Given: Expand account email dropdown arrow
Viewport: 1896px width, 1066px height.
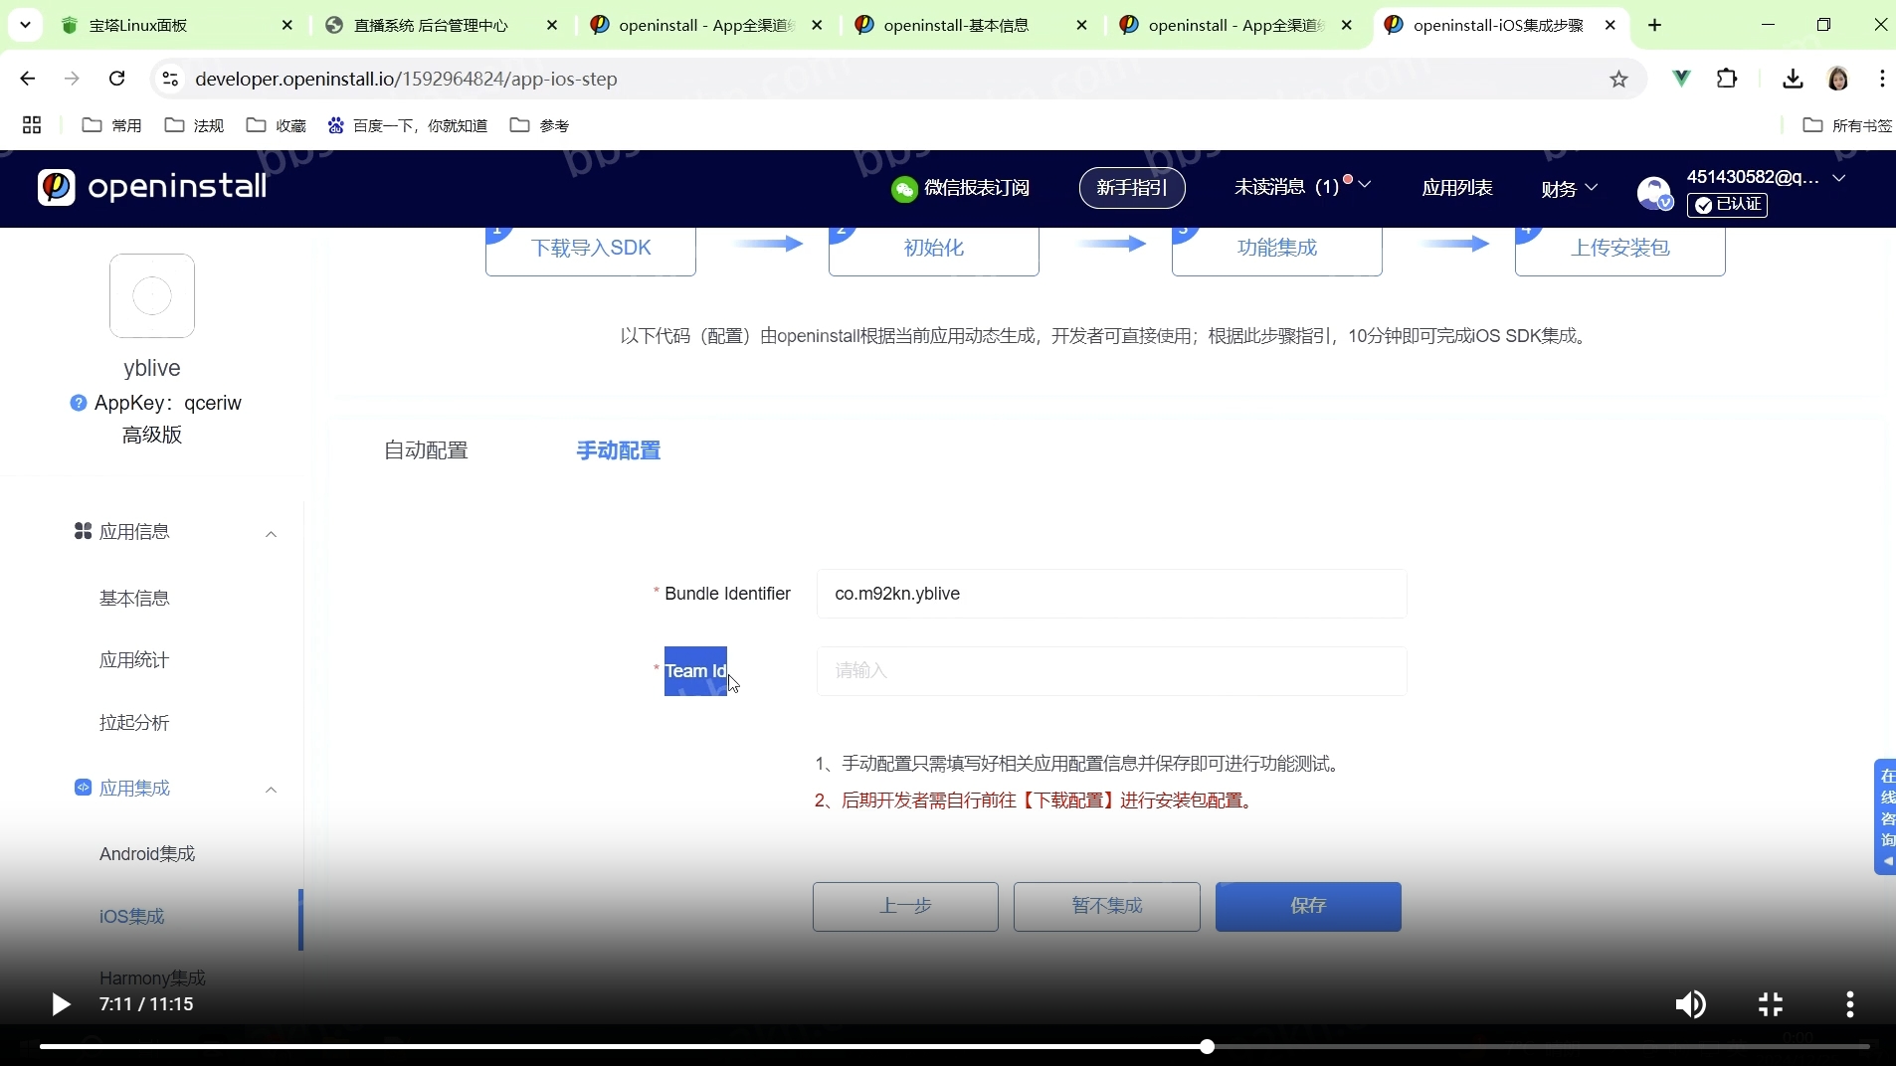Looking at the screenshot, I should coord(1839,178).
